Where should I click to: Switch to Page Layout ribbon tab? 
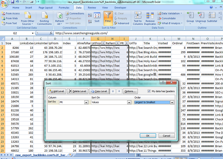(x=46, y=8)
